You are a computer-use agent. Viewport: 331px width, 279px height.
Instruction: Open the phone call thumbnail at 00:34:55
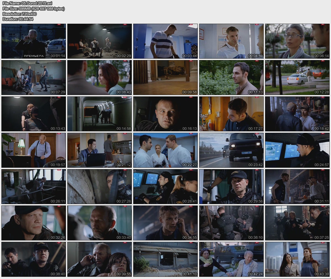(x=165, y=223)
